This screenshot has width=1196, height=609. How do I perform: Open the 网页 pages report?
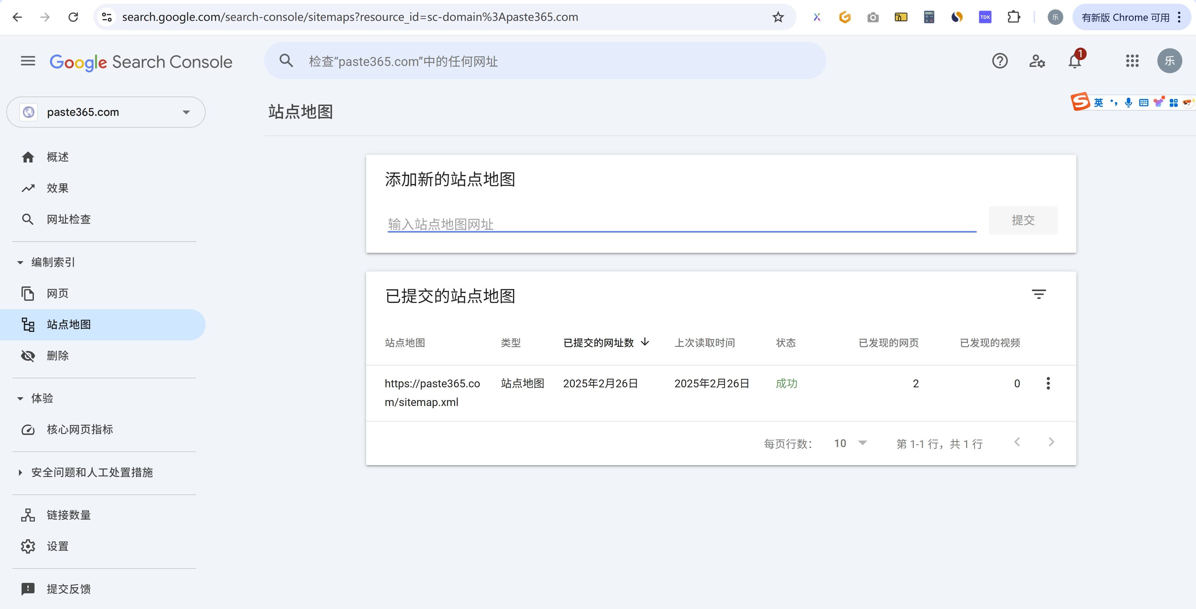[x=102, y=293]
